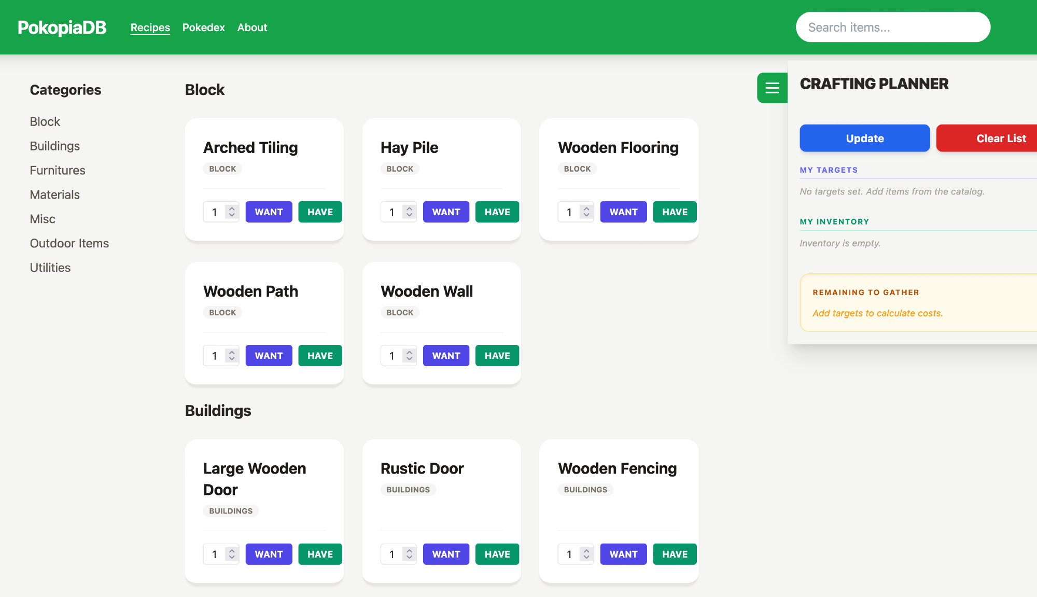Go to the About page

click(x=252, y=27)
